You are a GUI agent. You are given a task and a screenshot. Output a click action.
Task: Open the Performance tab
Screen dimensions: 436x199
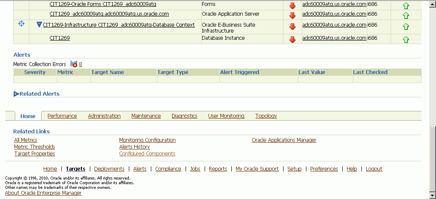point(62,116)
